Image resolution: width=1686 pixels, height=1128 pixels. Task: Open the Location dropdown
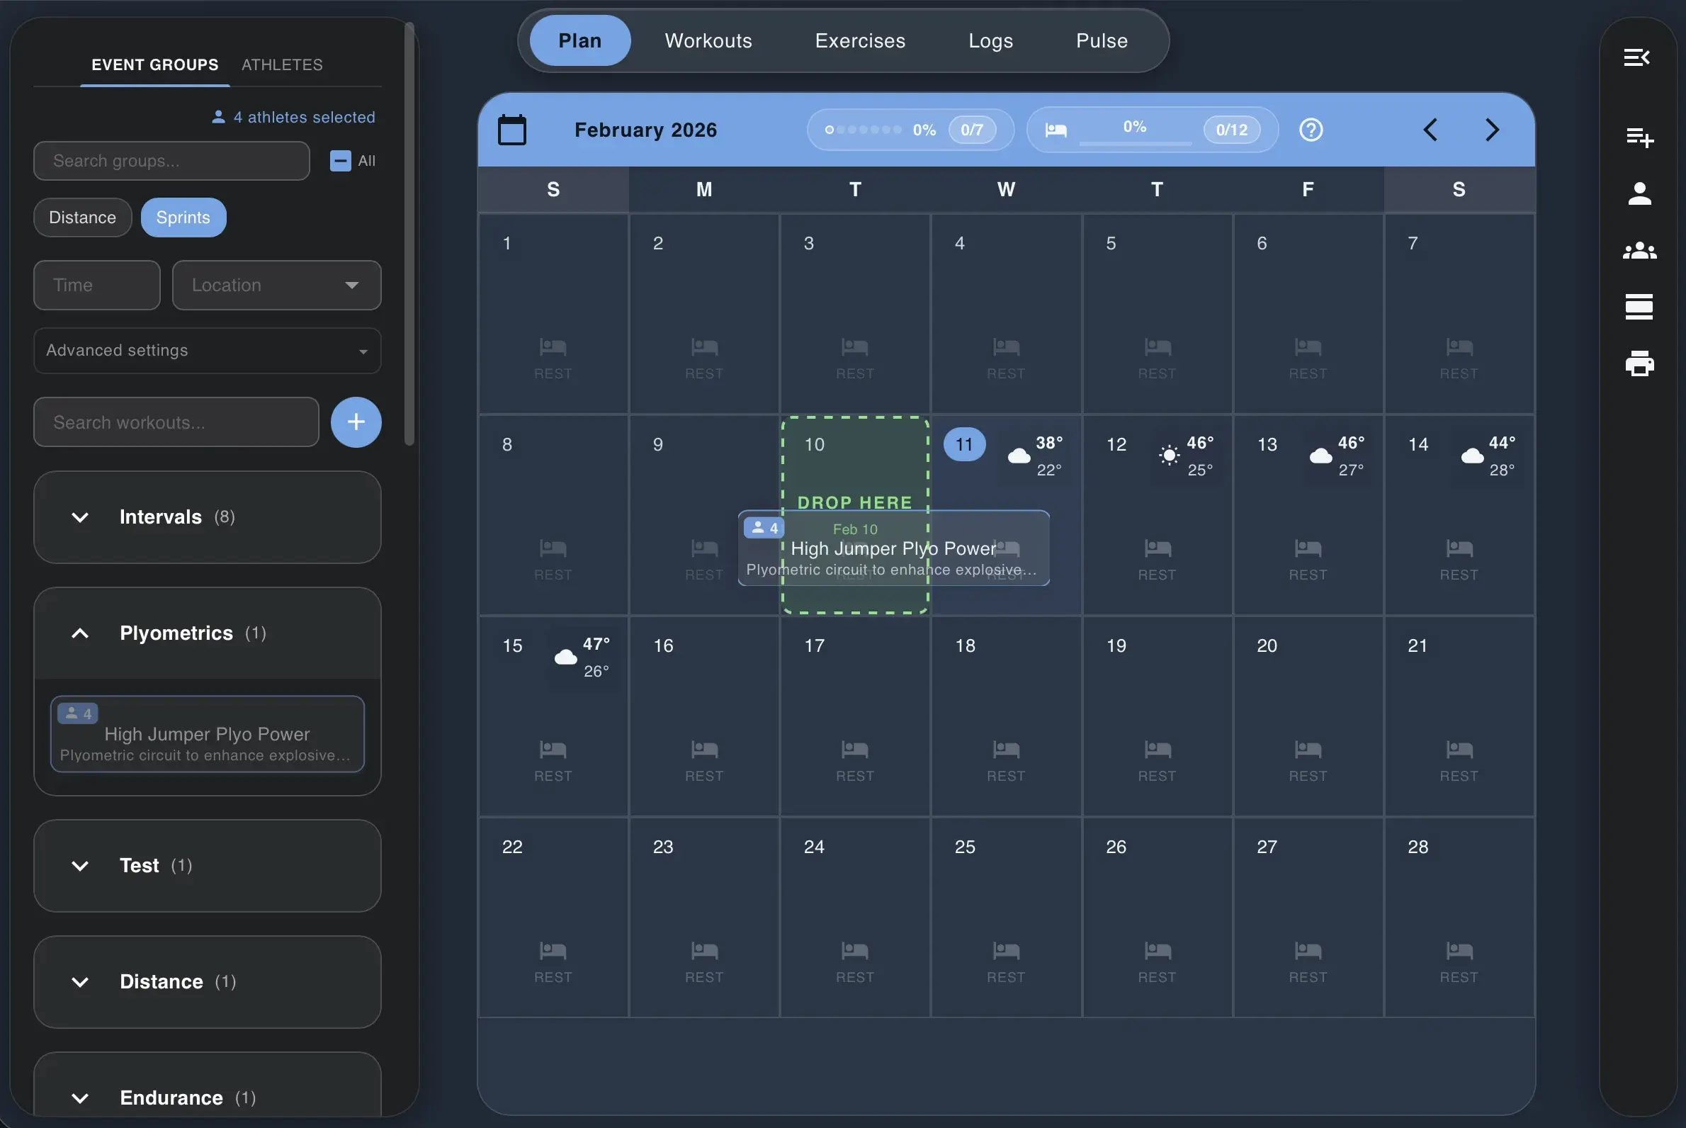tap(276, 285)
